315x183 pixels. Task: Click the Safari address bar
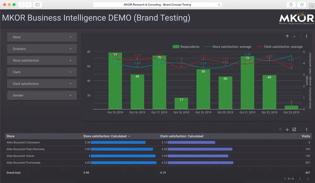pos(157,5)
